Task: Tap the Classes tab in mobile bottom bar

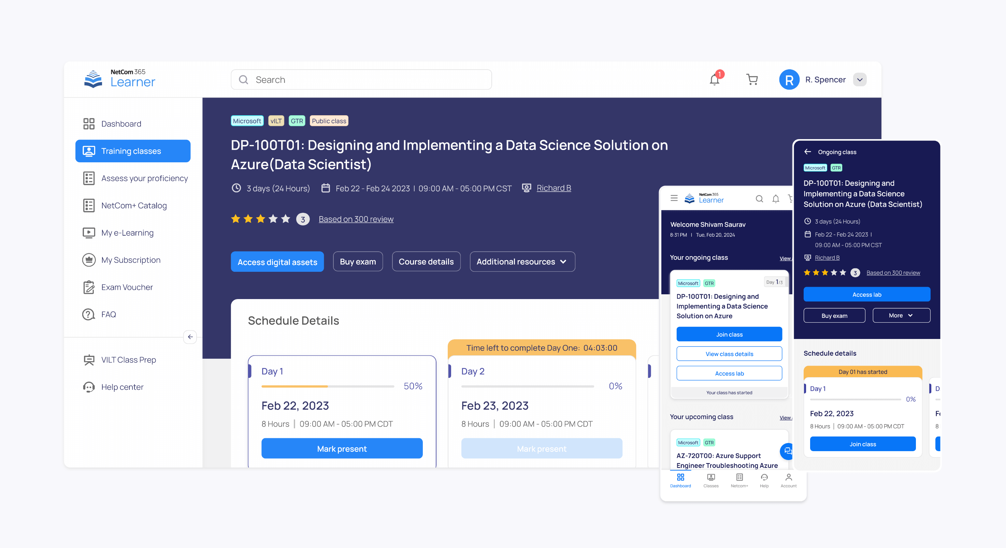Action: tap(711, 480)
